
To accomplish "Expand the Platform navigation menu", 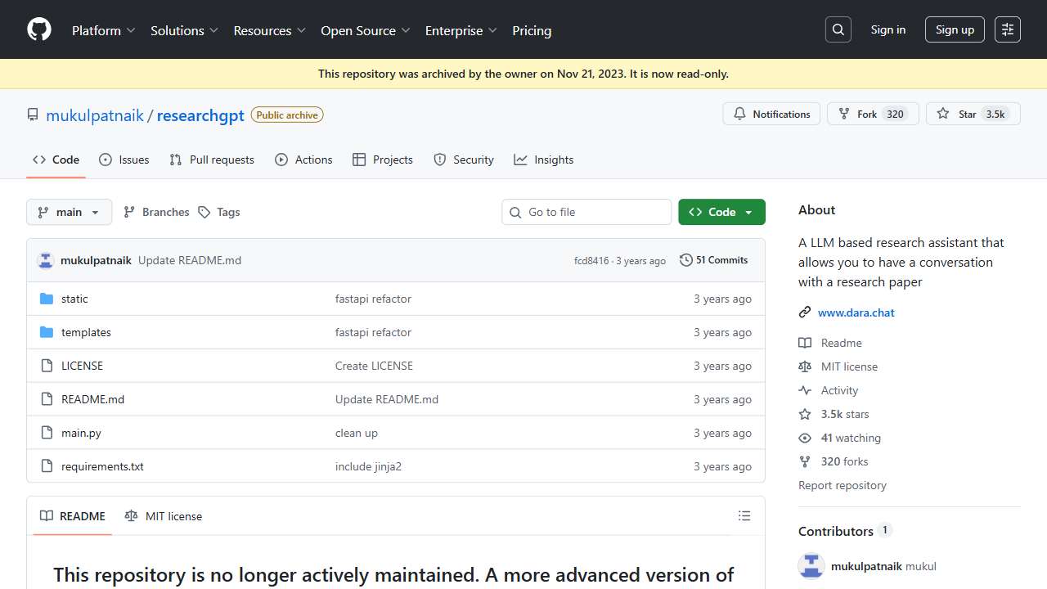I will click(x=104, y=30).
